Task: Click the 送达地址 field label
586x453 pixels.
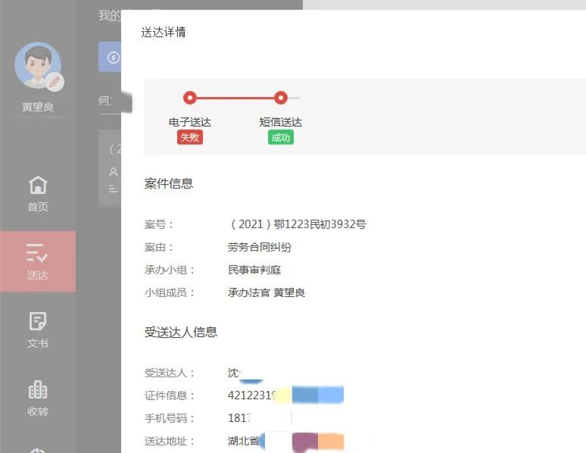Action: point(170,441)
